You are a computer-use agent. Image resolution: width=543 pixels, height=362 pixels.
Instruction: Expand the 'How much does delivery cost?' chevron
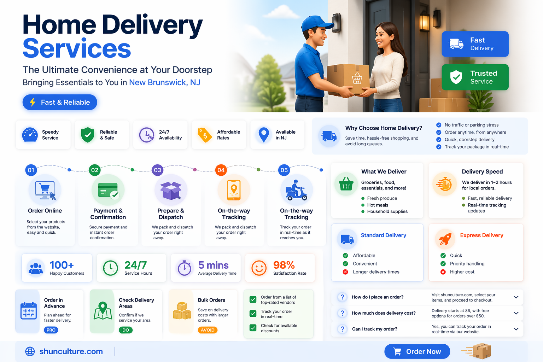click(516, 313)
